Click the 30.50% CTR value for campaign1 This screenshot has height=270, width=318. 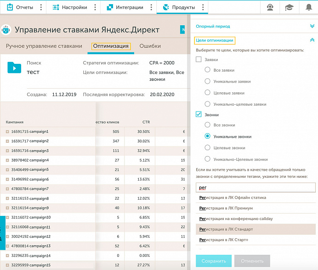(x=143, y=132)
